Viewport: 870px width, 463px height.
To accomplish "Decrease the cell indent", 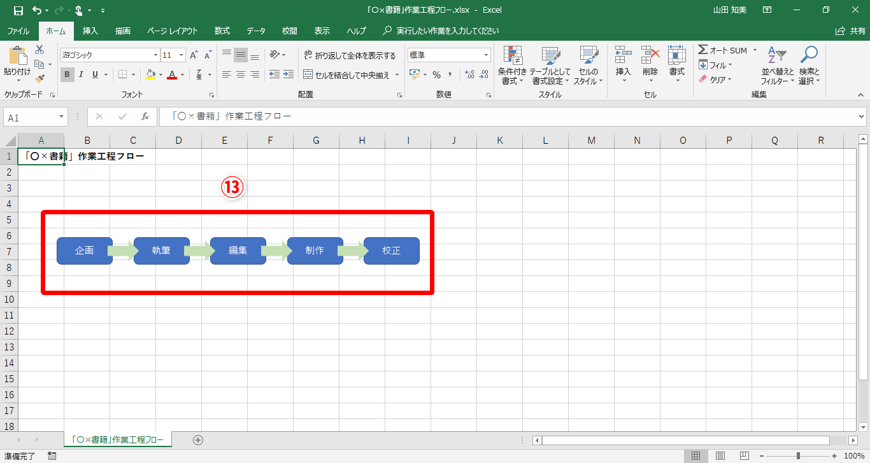I will (274, 74).
